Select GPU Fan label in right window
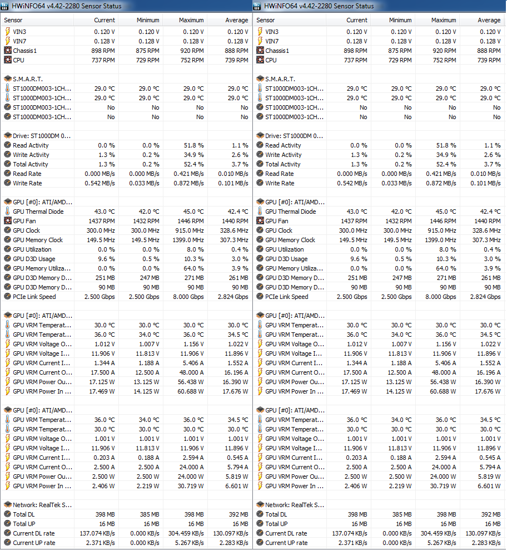 [x=277, y=221]
